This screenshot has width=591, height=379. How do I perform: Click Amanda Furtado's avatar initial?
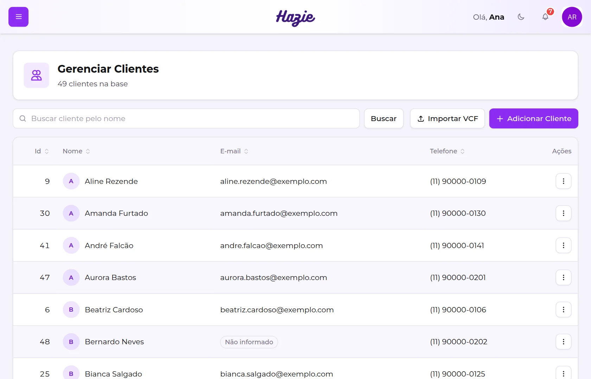(71, 213)
